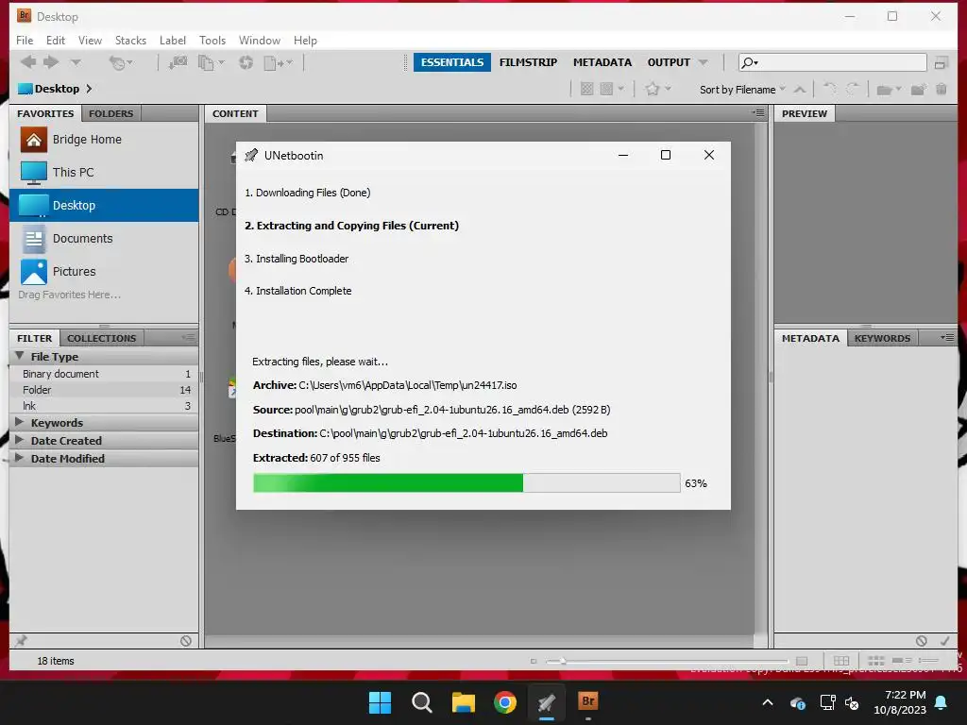Expand the Date Created filter section

pos(20,440)
